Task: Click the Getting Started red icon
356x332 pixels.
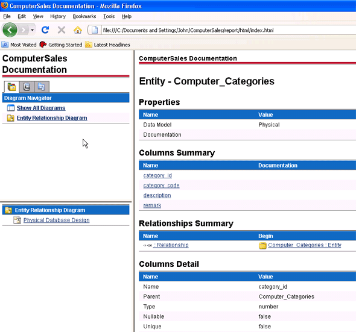Action: 43,45
